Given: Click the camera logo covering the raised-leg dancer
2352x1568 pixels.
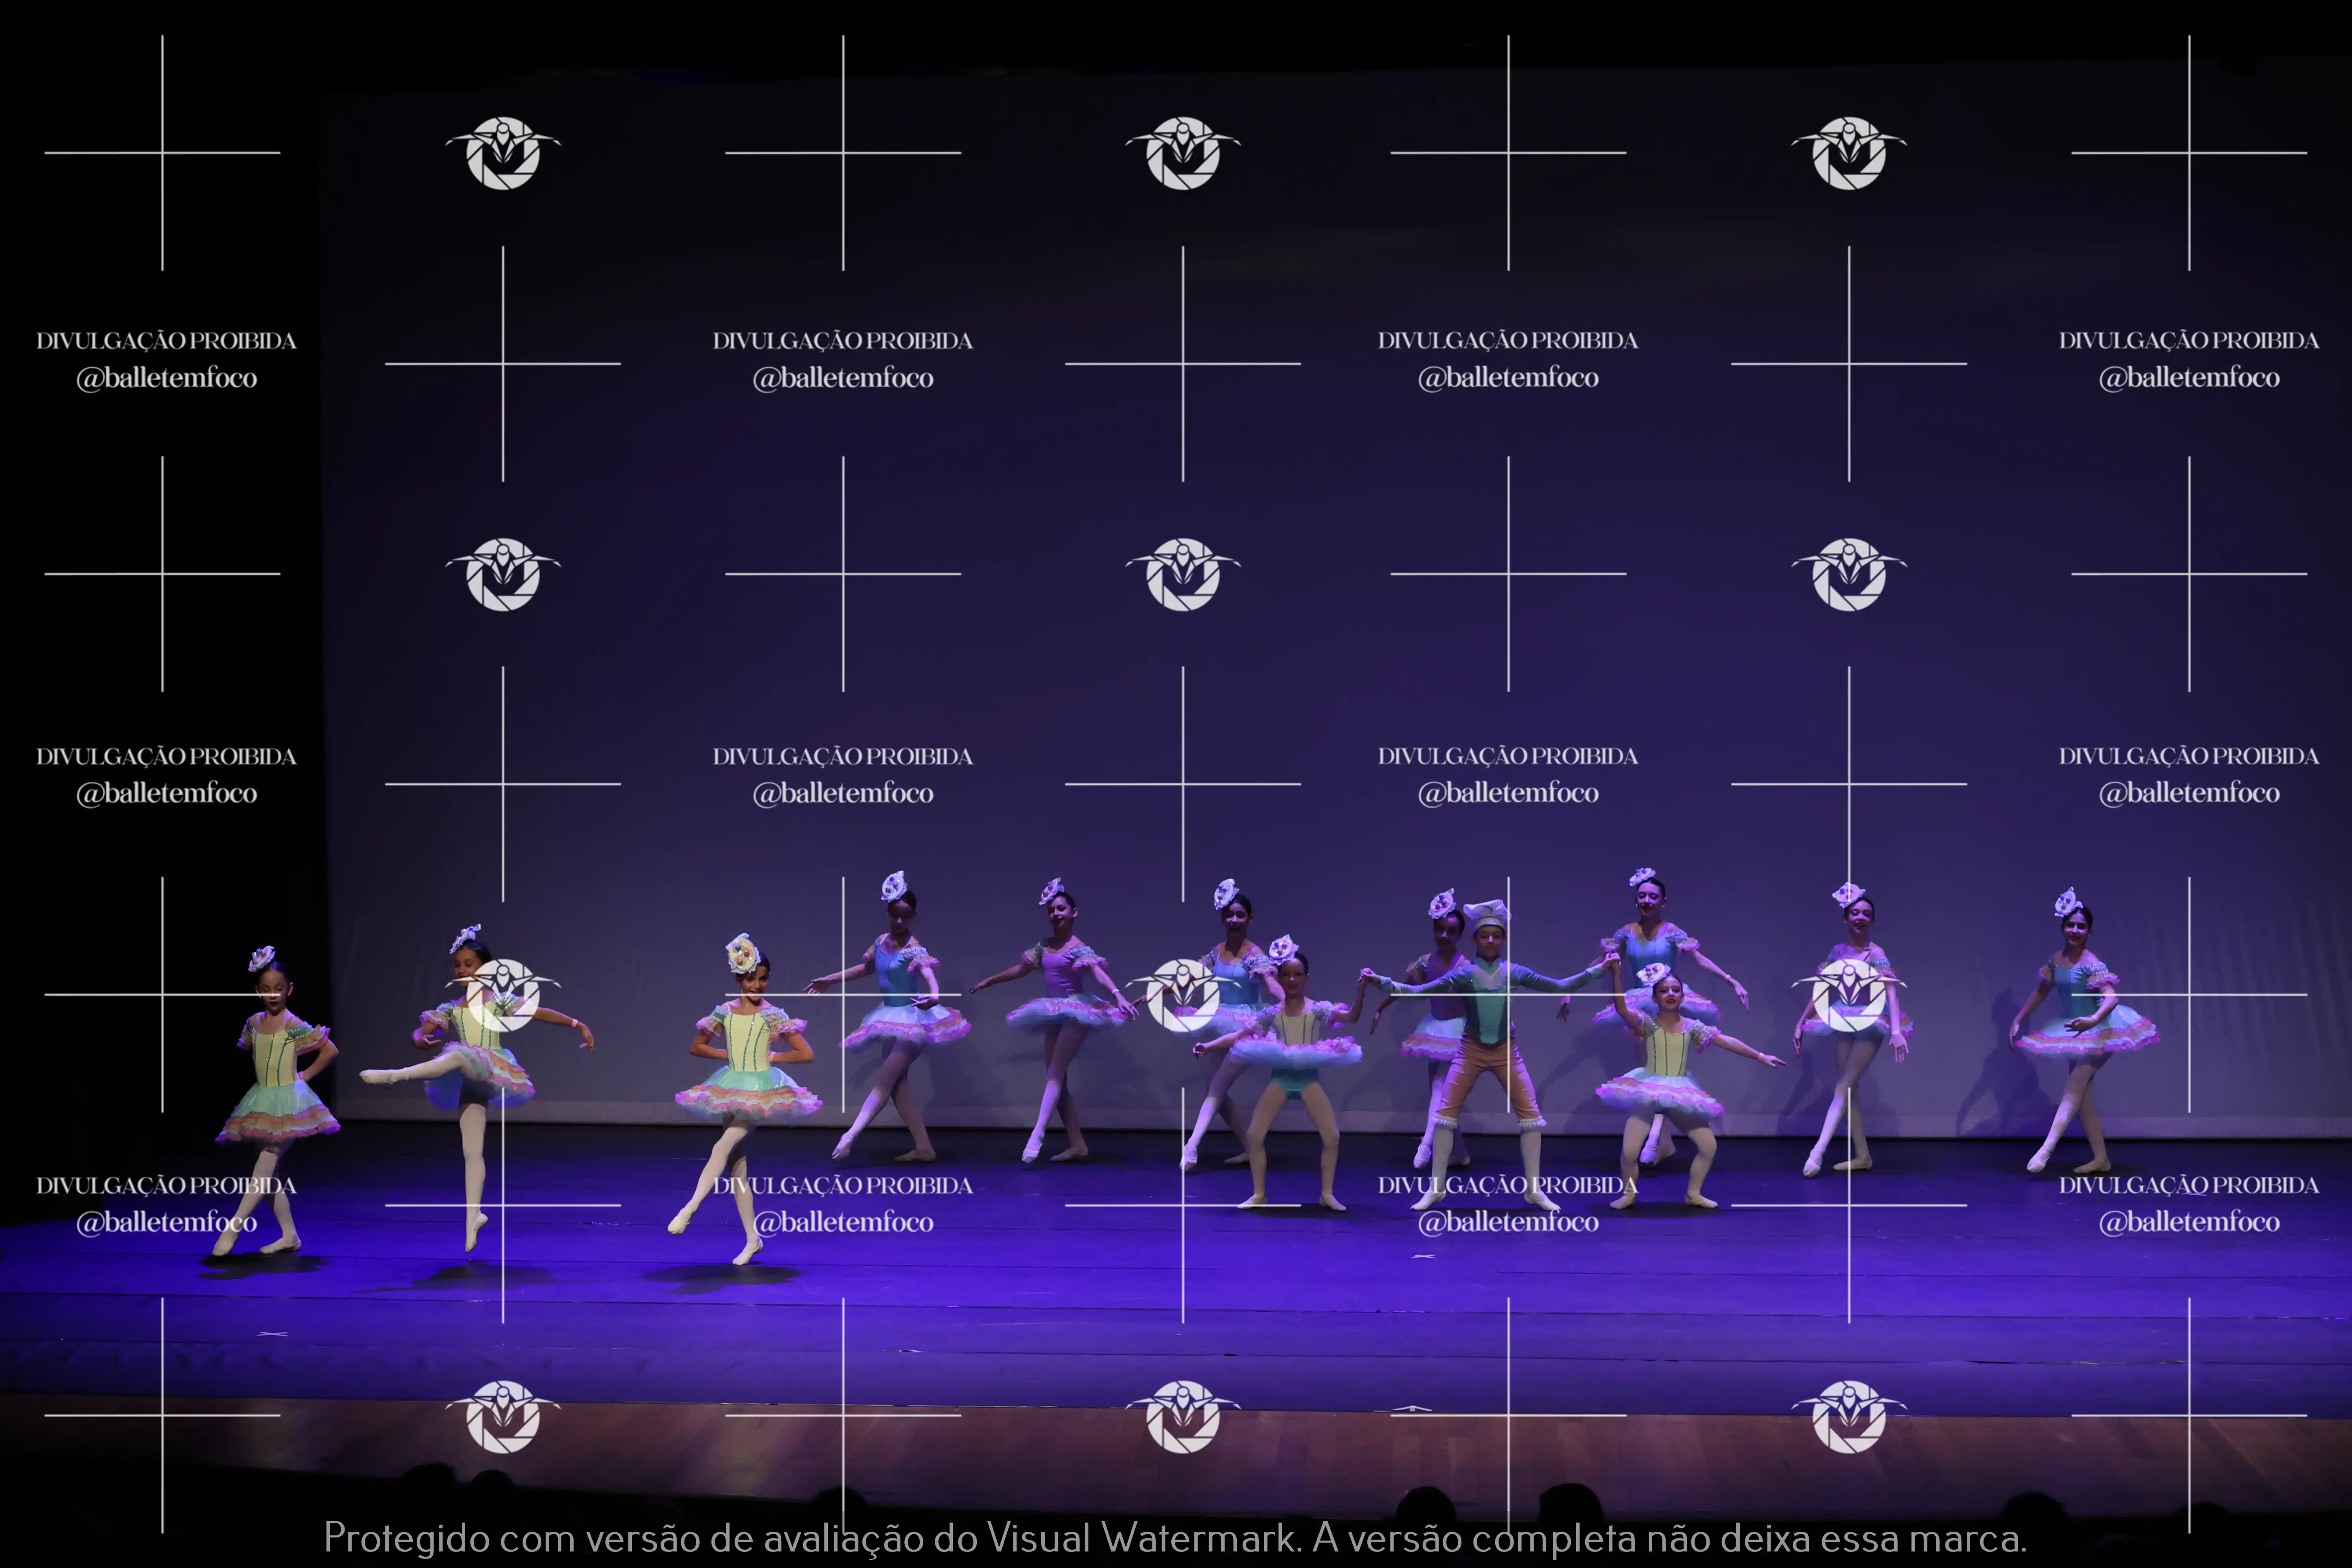Looking at the screenshot, I should (503, 994).
